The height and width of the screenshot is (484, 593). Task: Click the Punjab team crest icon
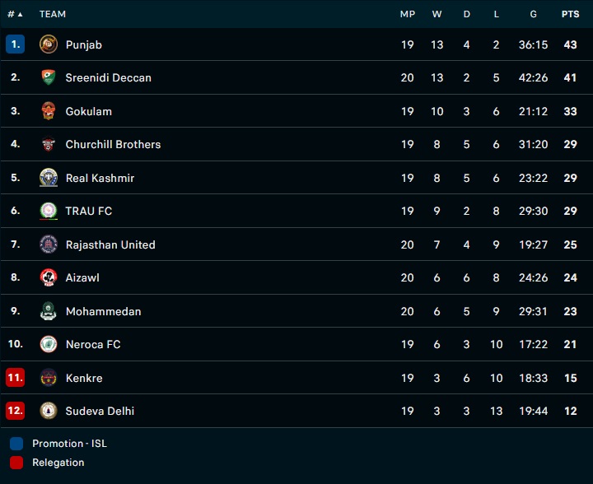(x=49, y=44)
